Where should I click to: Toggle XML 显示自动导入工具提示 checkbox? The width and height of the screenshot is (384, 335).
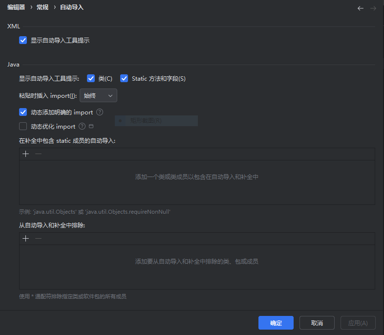click(23, 40)
